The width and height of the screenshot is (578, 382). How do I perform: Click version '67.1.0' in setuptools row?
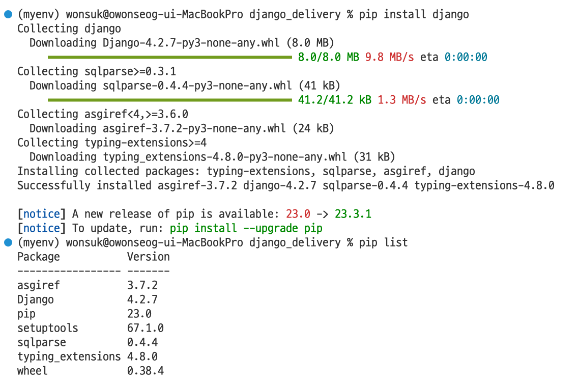coord(146,328)
